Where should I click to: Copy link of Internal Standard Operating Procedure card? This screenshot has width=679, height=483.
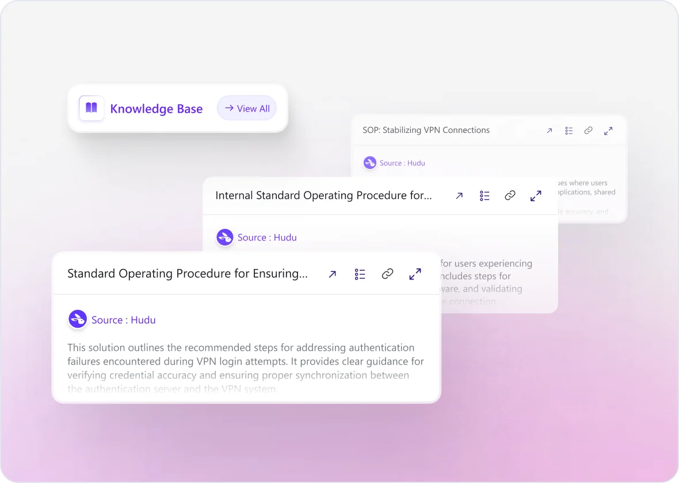point(510,195)
